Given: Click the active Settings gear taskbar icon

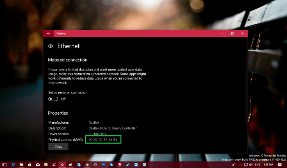Looking at the screenshot, I should (62, 165).
